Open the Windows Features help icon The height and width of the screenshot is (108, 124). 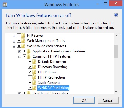(116, 15)
